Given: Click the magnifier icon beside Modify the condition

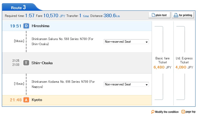Looking at the screenshot, I should [153, 112].
